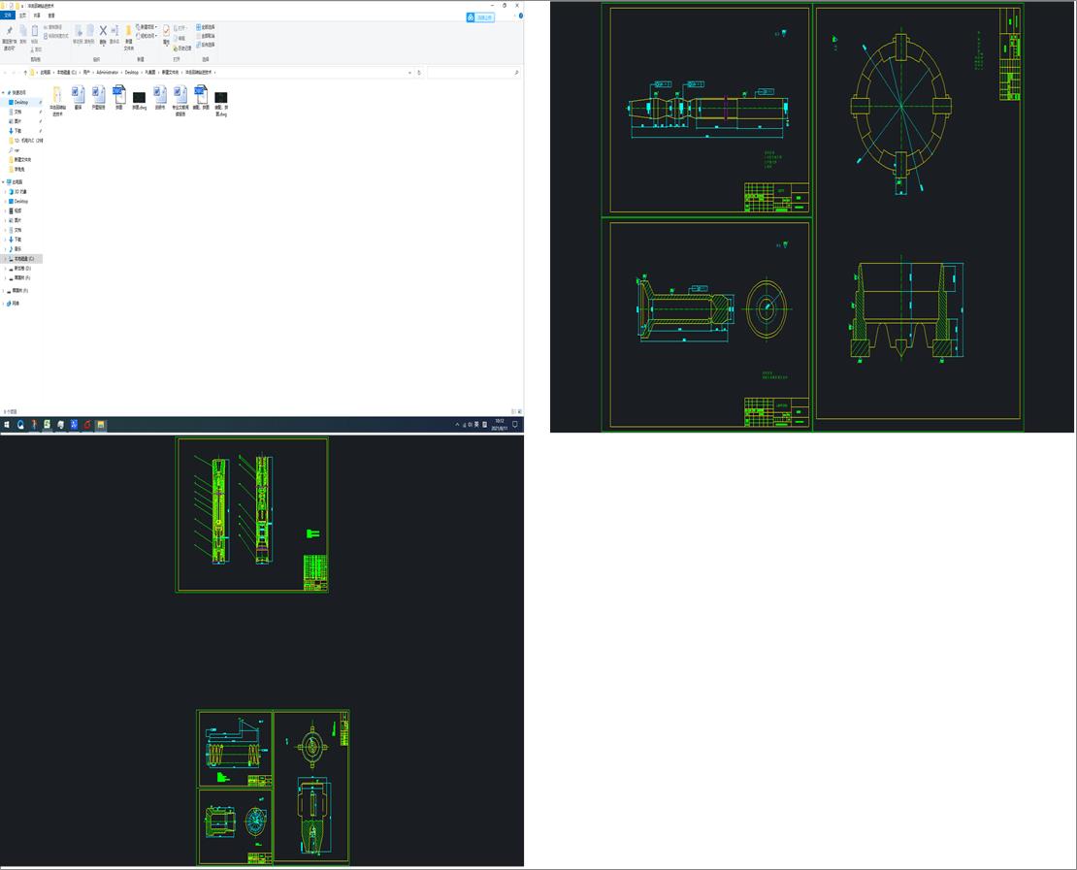Open the red app icon on taskbar
Viewport: 1077px width, 870px height.
tap(87, 425)
